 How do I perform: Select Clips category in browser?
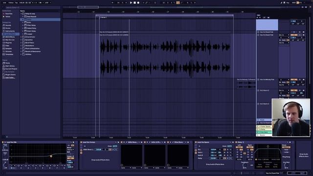pos(7,45)
